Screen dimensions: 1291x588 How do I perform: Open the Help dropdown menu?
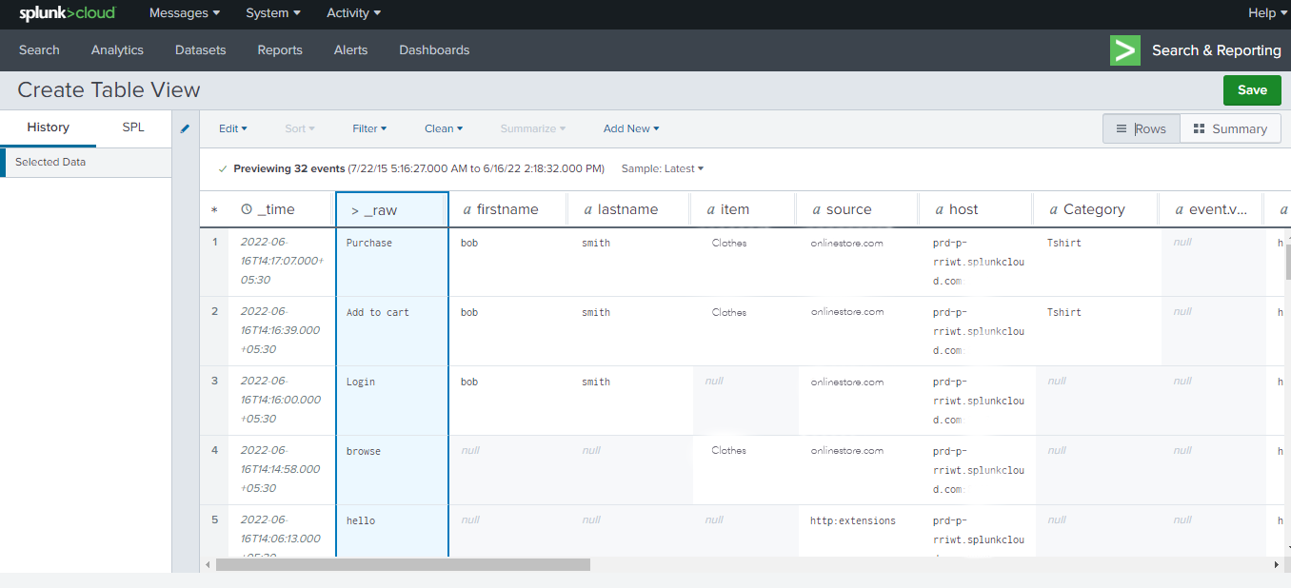pyautogui.click(x=1265, y=13)
